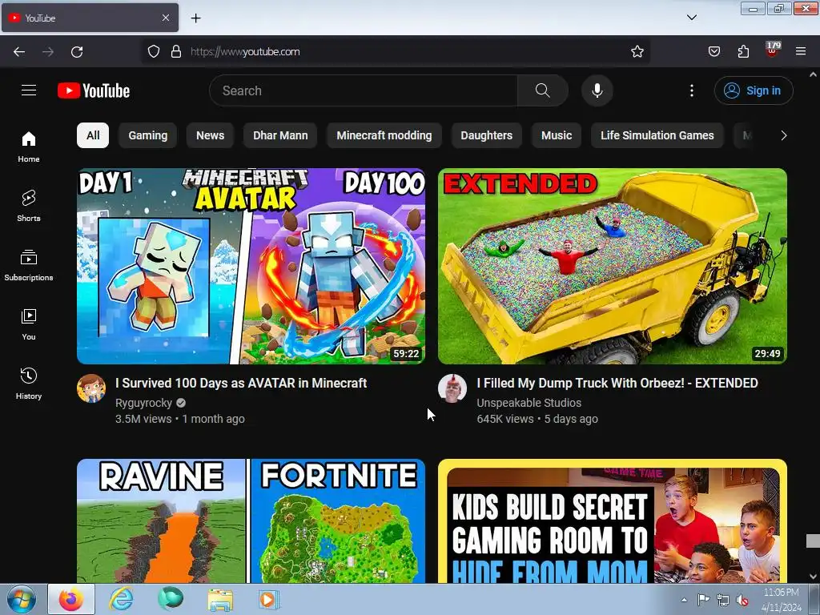Open browser extensions puzzle icon

point(743,51)
